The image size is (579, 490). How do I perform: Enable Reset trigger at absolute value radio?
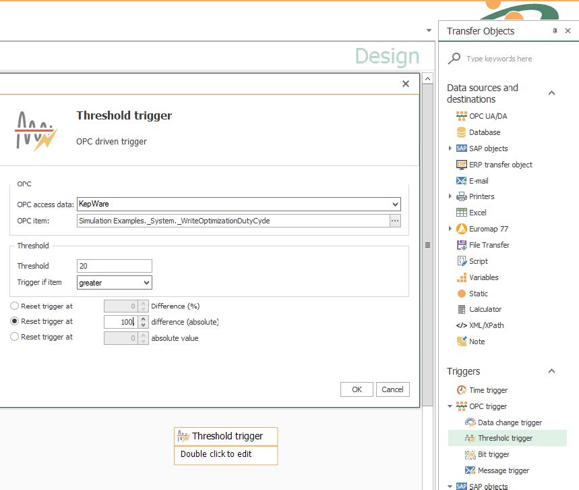click(15, 337)
